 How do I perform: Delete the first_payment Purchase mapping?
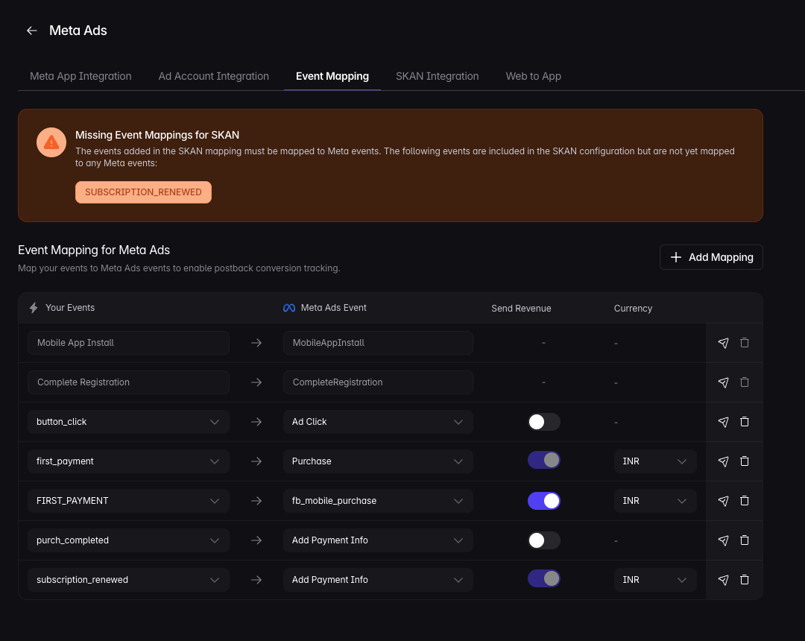(x=745, y=461)
